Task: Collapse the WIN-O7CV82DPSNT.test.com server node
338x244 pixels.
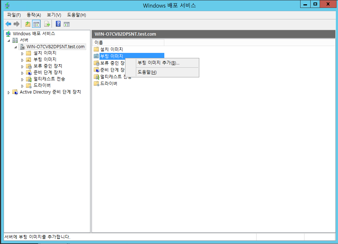Action: (x=15, y=47)
